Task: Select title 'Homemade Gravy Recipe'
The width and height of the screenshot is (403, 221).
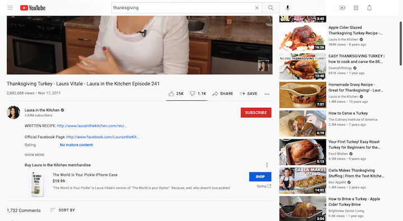Action: point(356,87)
